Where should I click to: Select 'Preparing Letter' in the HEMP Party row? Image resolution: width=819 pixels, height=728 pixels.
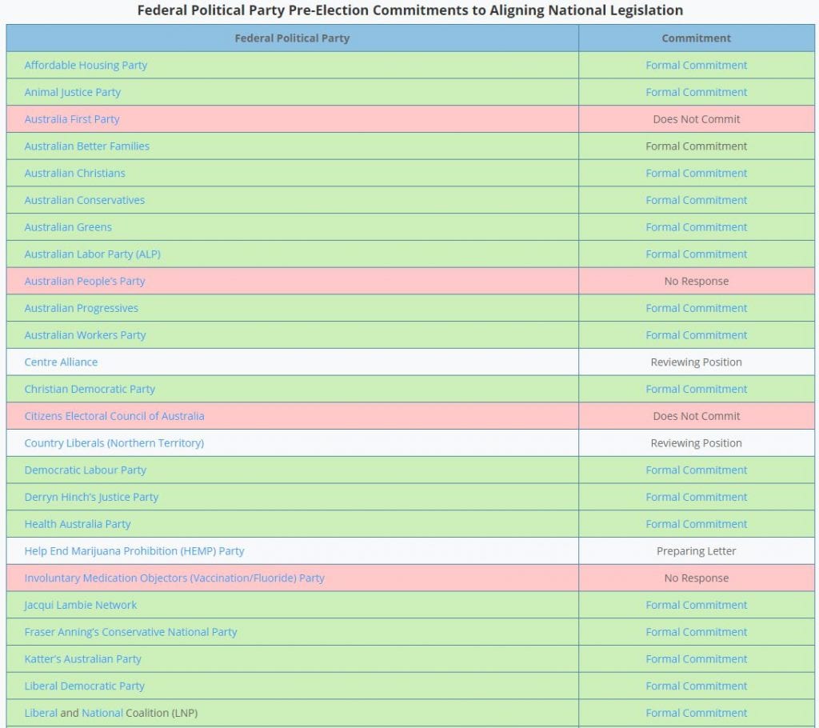click(x=697, y=551)
